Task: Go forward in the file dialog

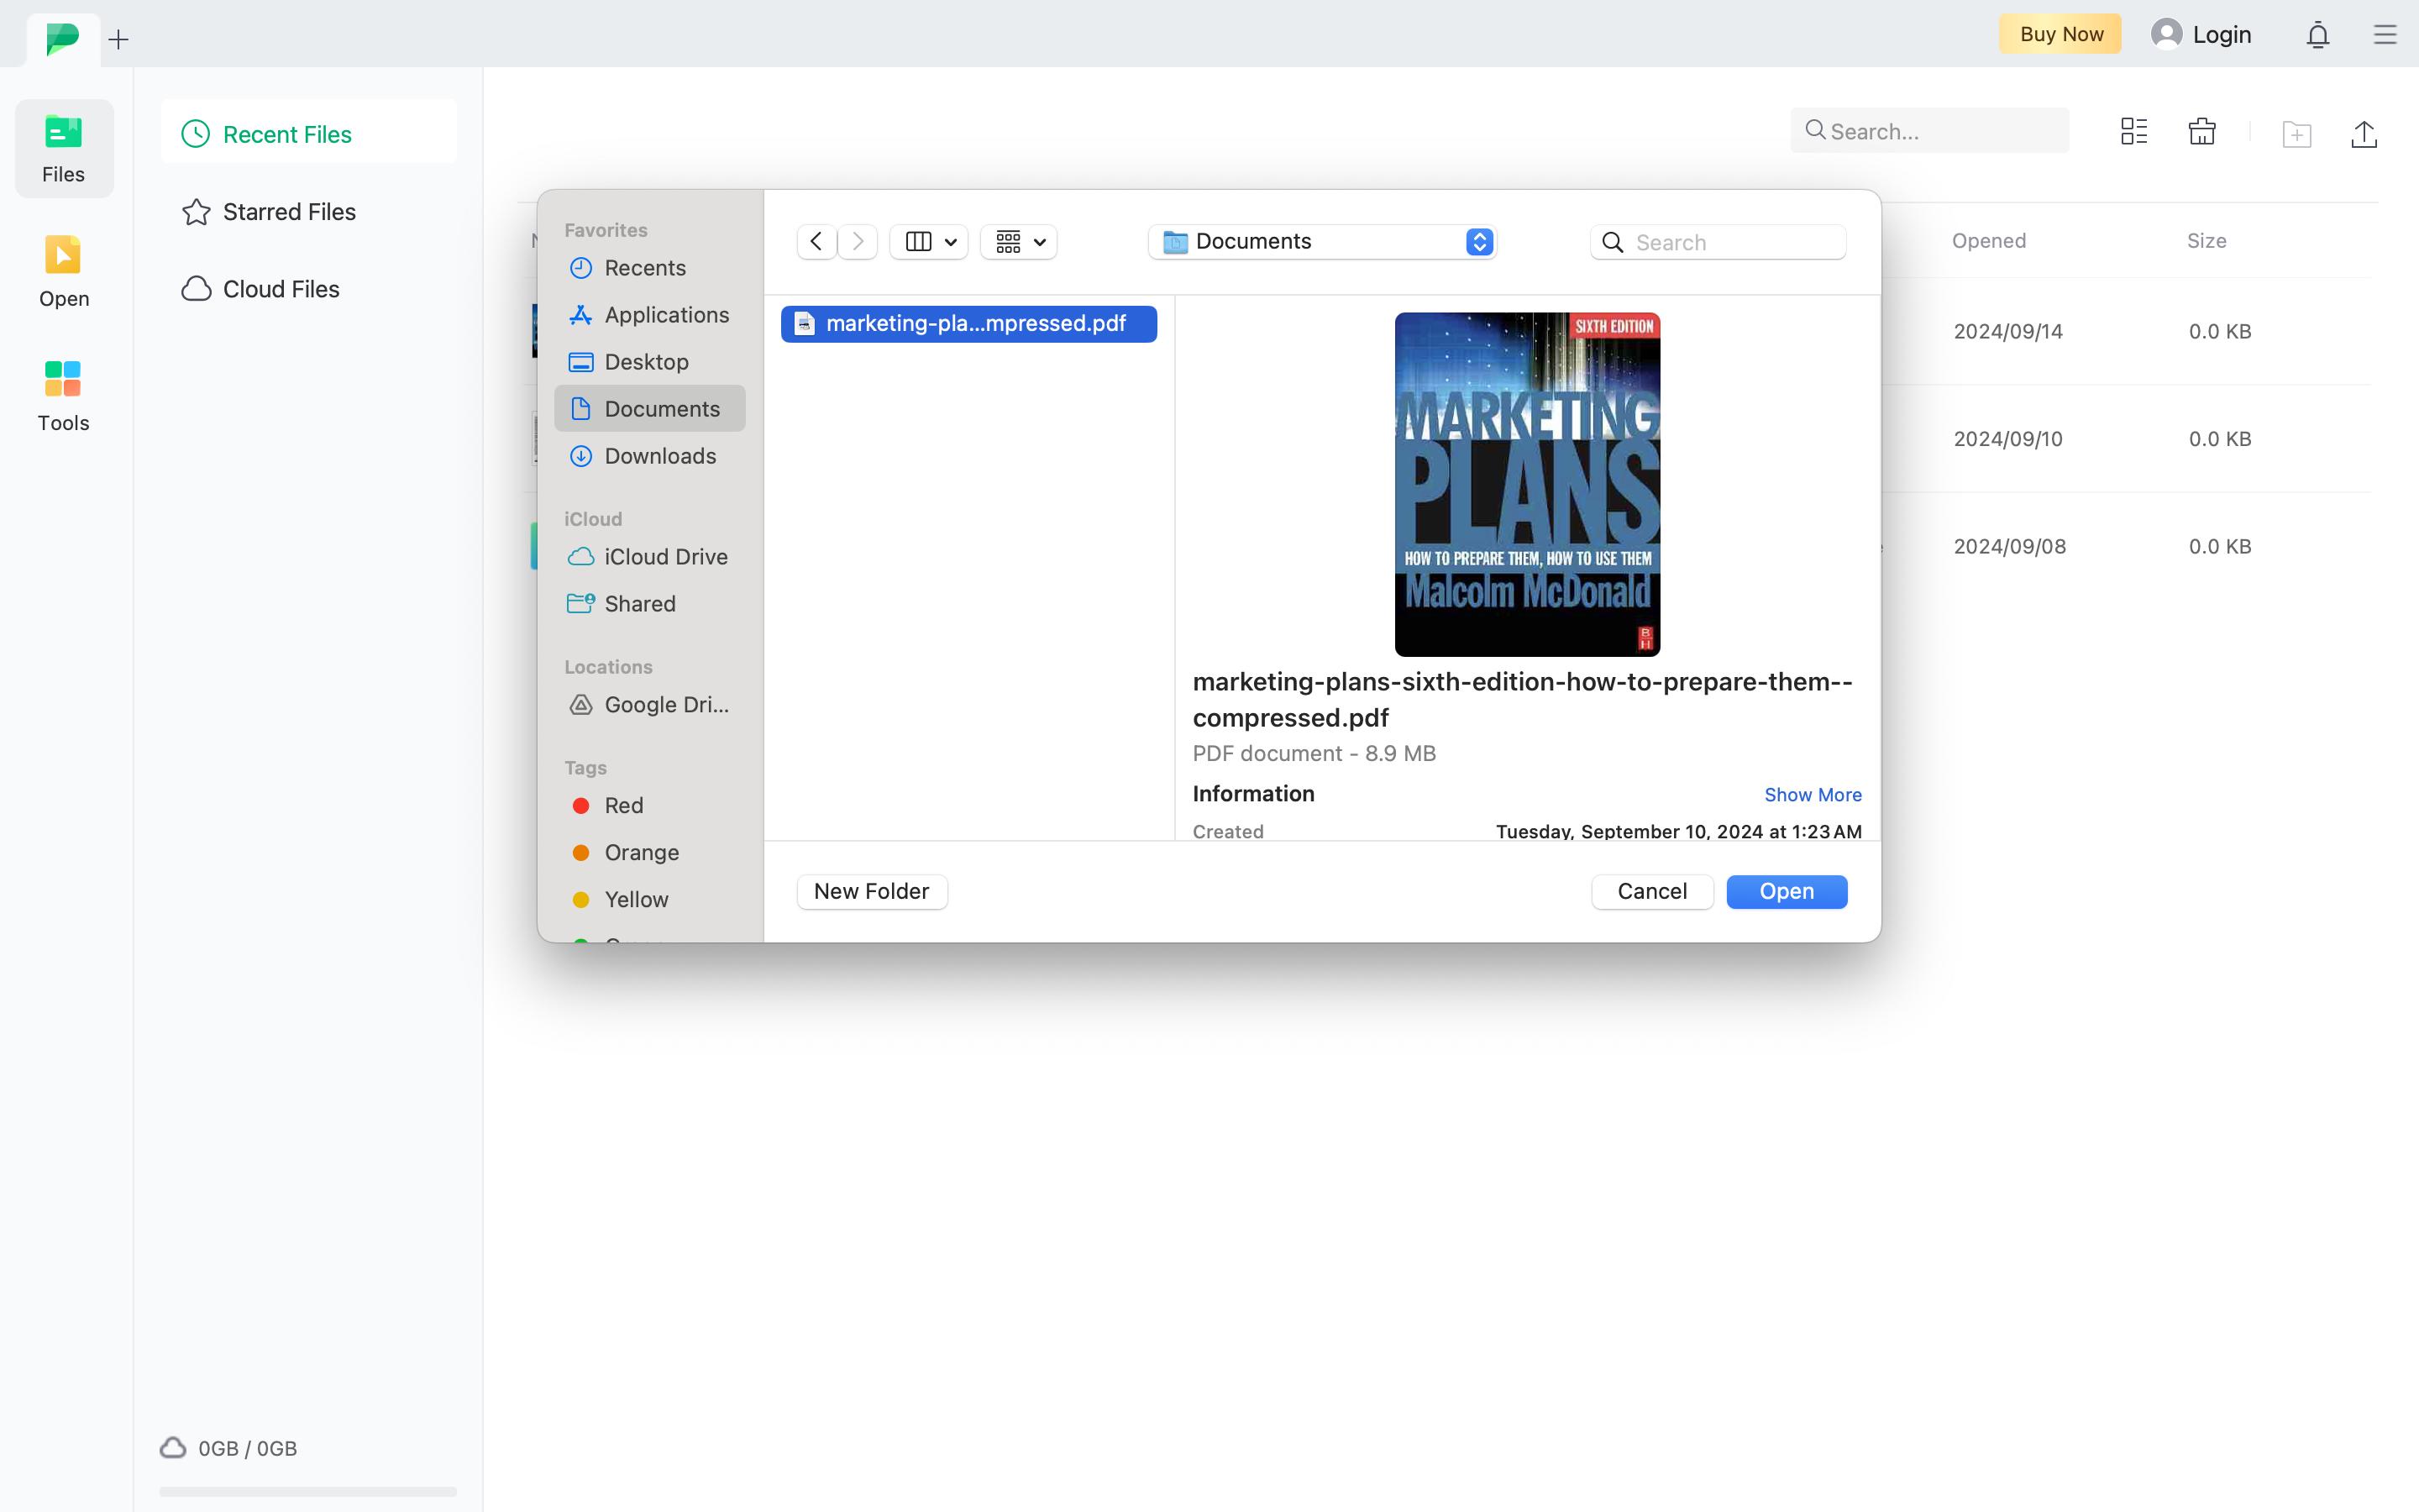Action: [x=858, y=242]
